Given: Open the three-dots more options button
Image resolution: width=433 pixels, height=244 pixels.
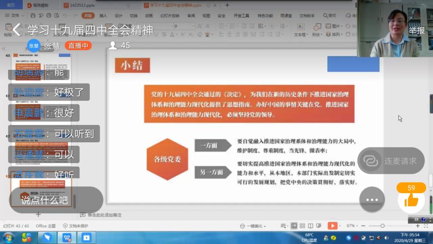Looking at the screenshot, I should [x=372, y=200].
